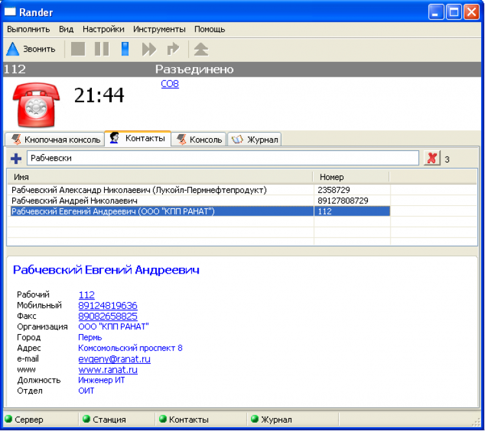Image resolution: width=485 pixels, height=431 pixels.
Task: Click the blue plus add-contact icon
Action: point(16,159)
